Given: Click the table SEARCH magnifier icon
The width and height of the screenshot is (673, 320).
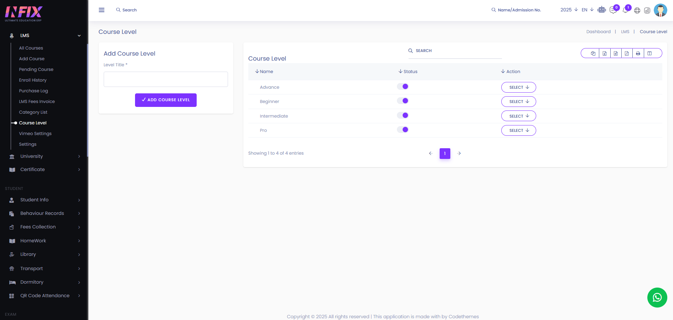Looking at the screenshot, I should tap(410, 51).
